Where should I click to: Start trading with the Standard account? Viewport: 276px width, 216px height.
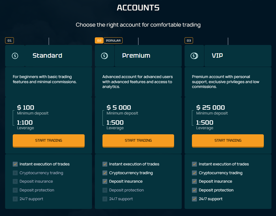(x=49, y=141)
